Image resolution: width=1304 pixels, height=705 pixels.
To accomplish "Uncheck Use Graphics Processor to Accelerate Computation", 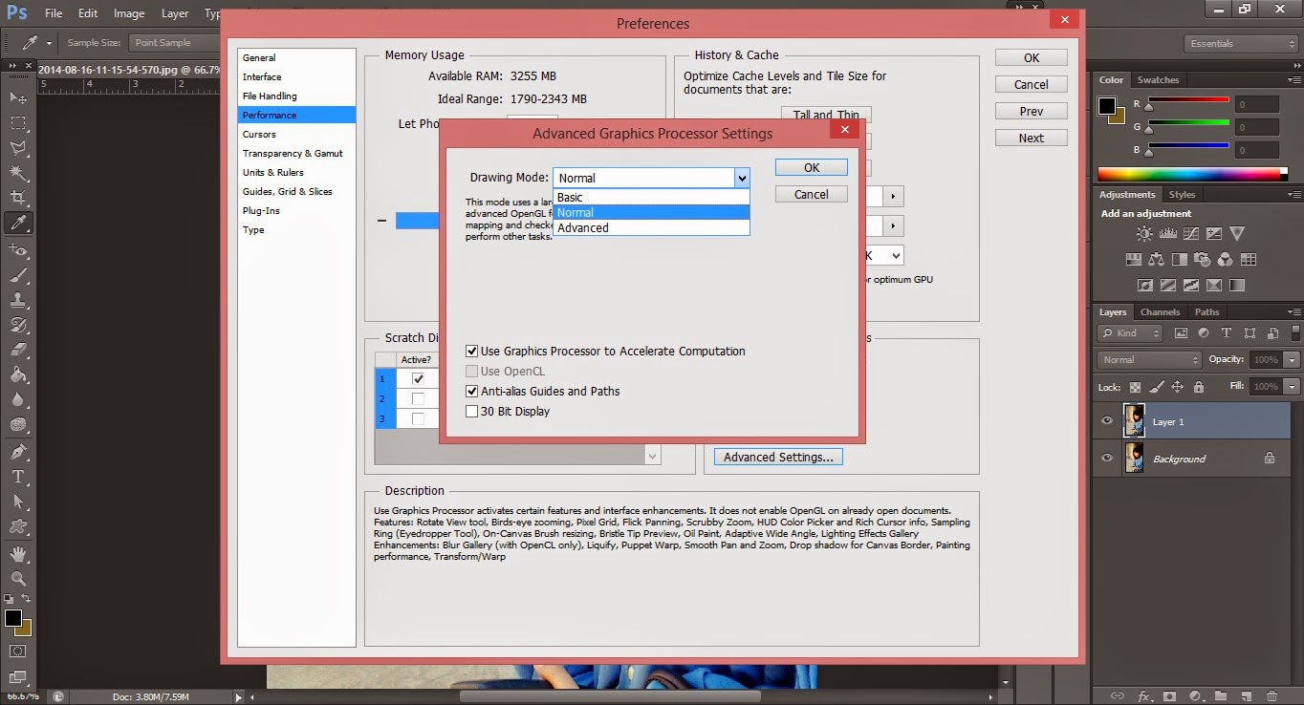I will pyautogui.click(x=471, y=352).
